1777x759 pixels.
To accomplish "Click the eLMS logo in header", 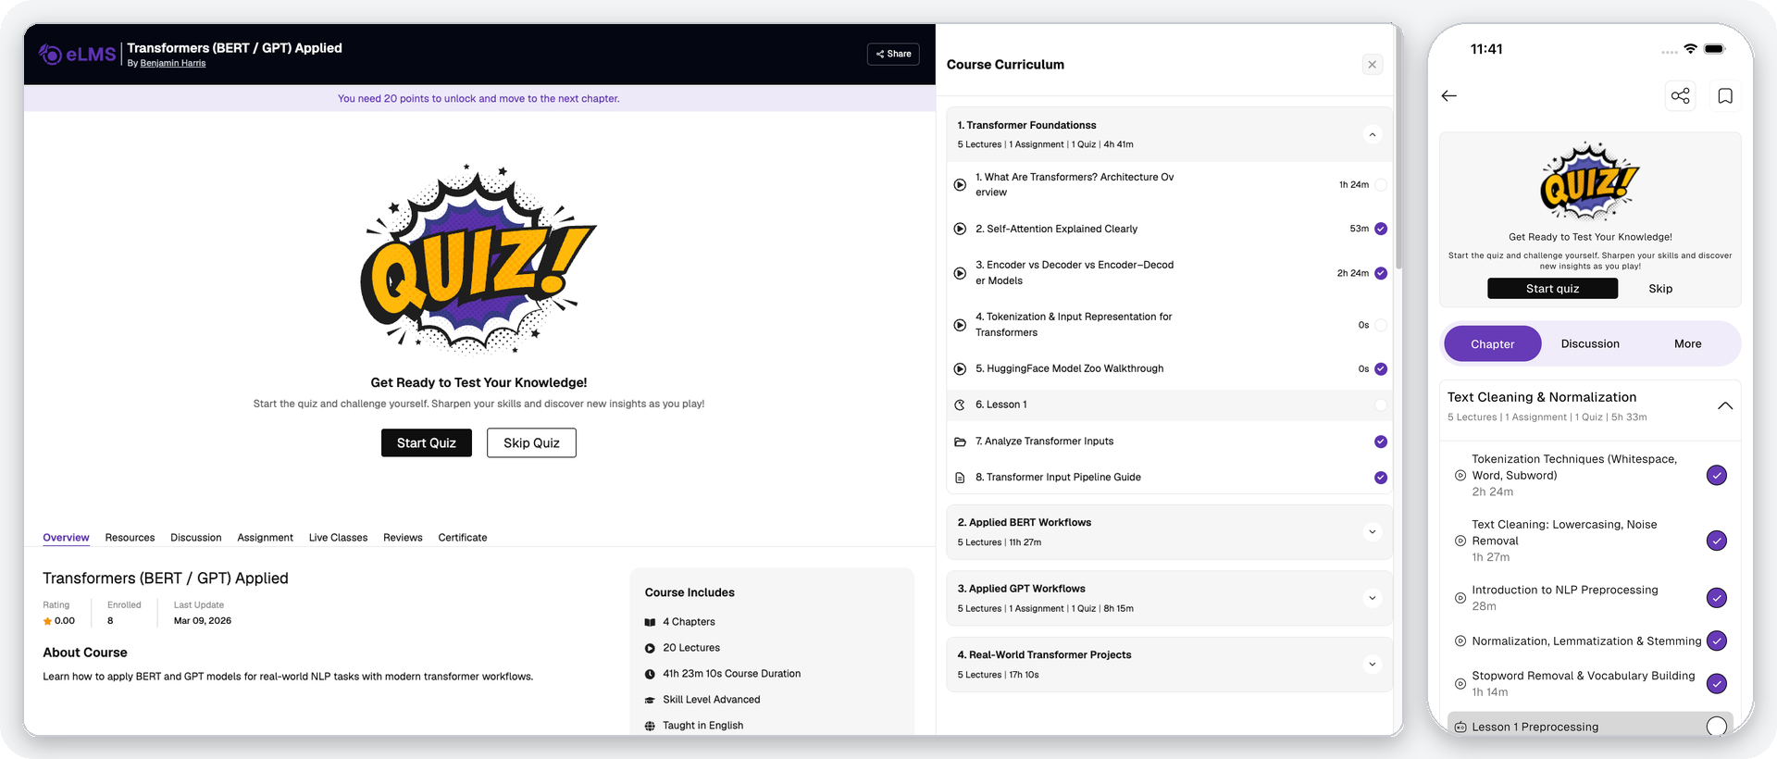I will pyautogui.click(x=78, y=55).
